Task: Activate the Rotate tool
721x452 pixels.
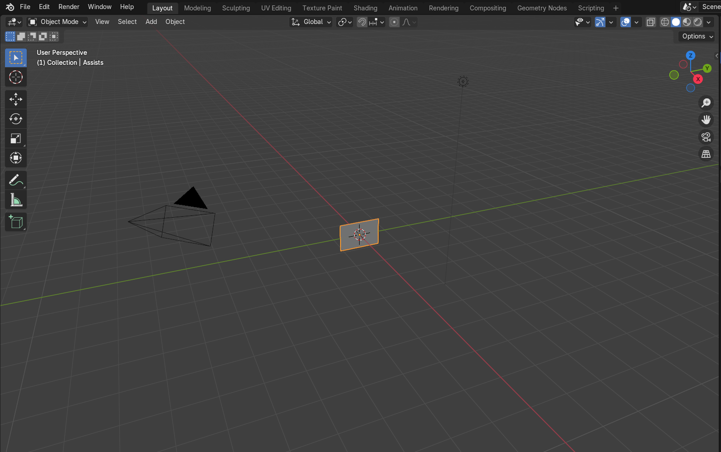Action: 16,119
